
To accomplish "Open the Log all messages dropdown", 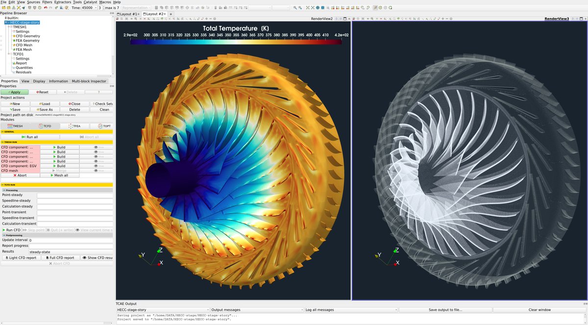I will coord(351,310).
